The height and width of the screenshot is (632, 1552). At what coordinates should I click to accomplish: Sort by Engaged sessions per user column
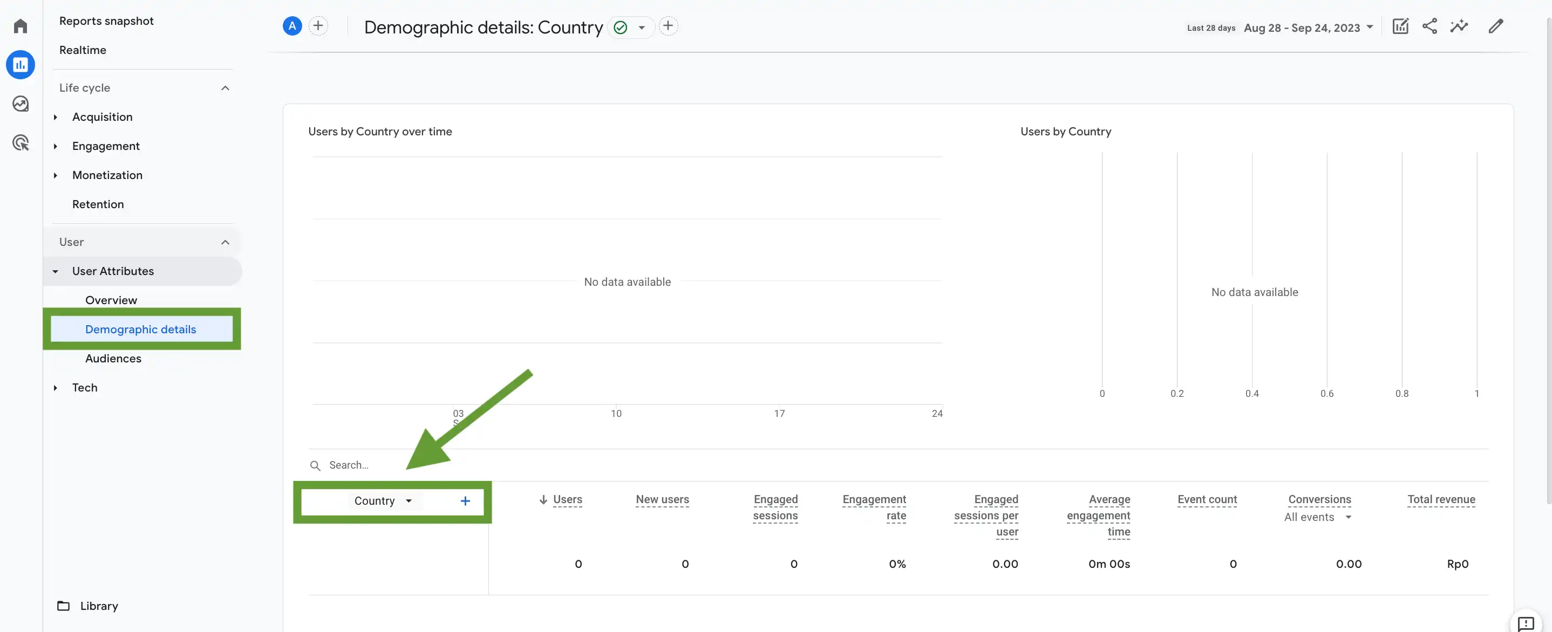pyautogui.click(x=986, y=515)
